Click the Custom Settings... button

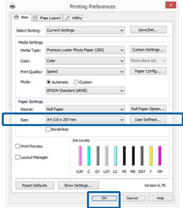(148, 50)
